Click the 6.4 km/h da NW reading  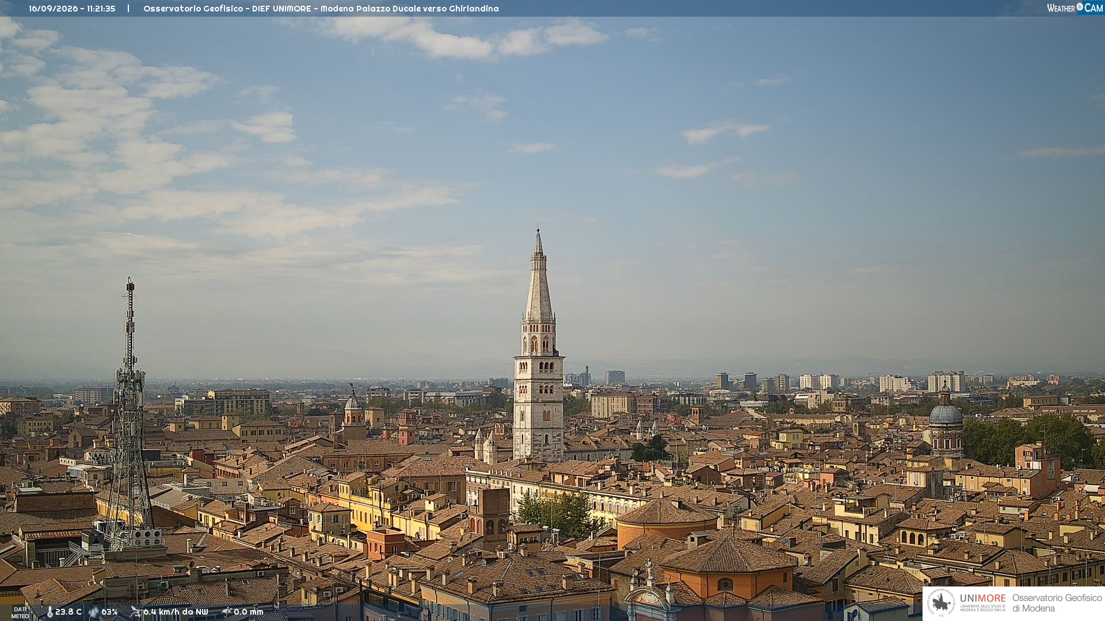[x=176, y=612]
